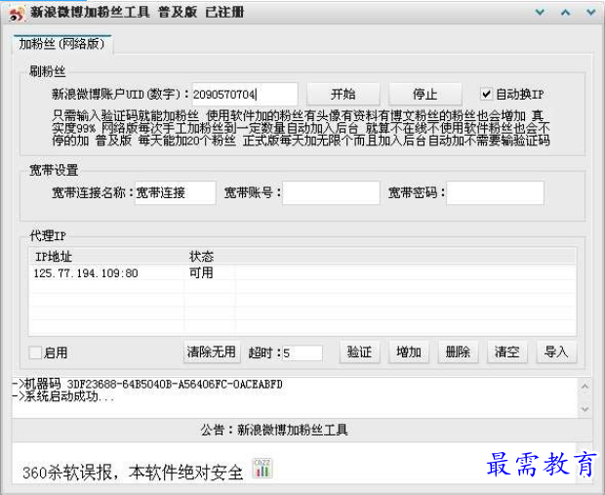The height and width of the screenshot is (495, 605).
Task: Click the 公告：新浪微博加粉丝工具 announcement text
Action: pyautogui.click(x=274, y=430)
